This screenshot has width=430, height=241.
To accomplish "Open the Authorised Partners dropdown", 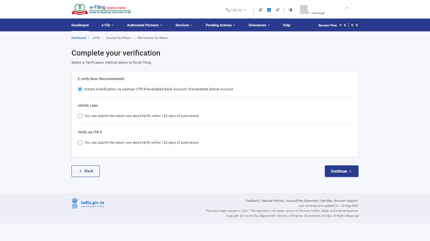I will click(x=145, y=25).
